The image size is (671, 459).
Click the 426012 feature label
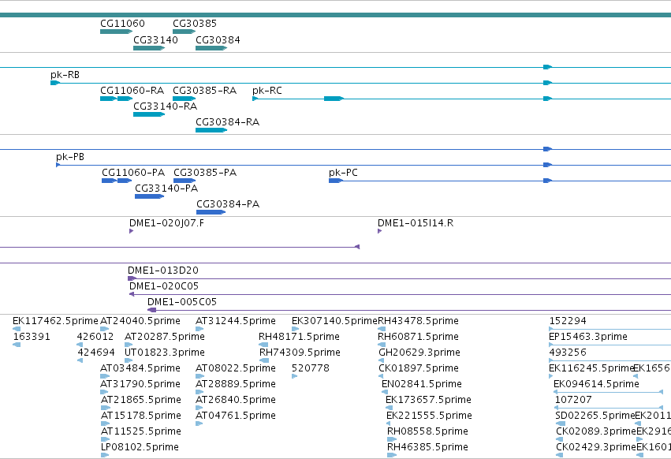tap(95, 337)
